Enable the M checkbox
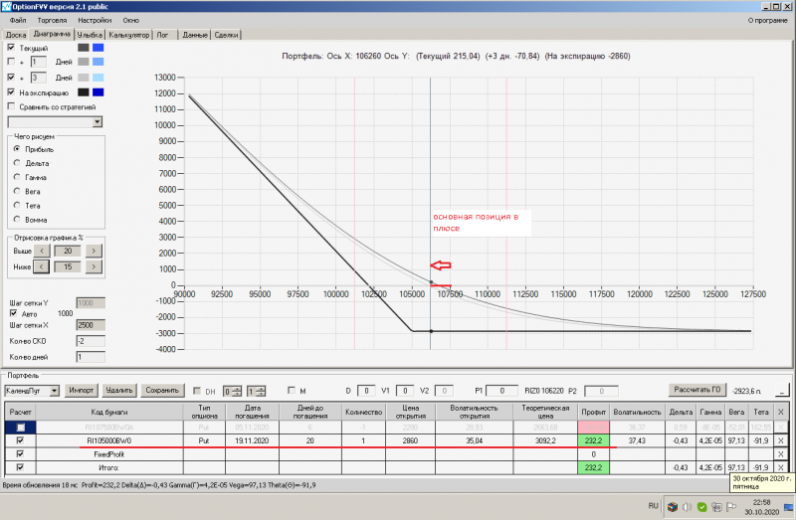 click(x=292, y=390)
